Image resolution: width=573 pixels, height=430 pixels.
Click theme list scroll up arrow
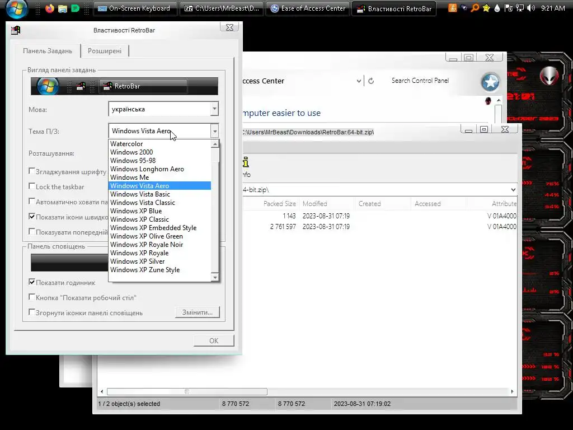[x=215, y=144]
